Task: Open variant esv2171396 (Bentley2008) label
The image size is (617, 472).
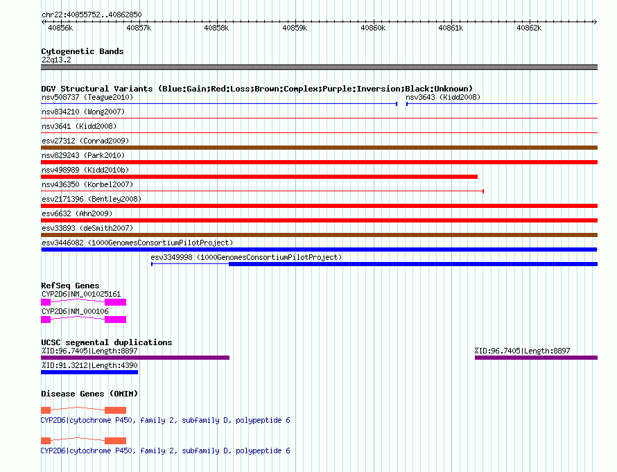Action: (92, 199)
